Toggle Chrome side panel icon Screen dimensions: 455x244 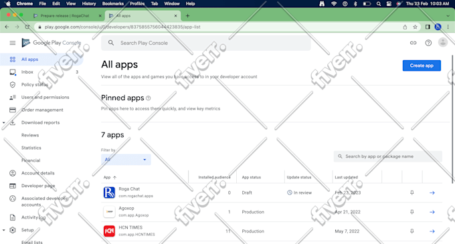point(428,27)
